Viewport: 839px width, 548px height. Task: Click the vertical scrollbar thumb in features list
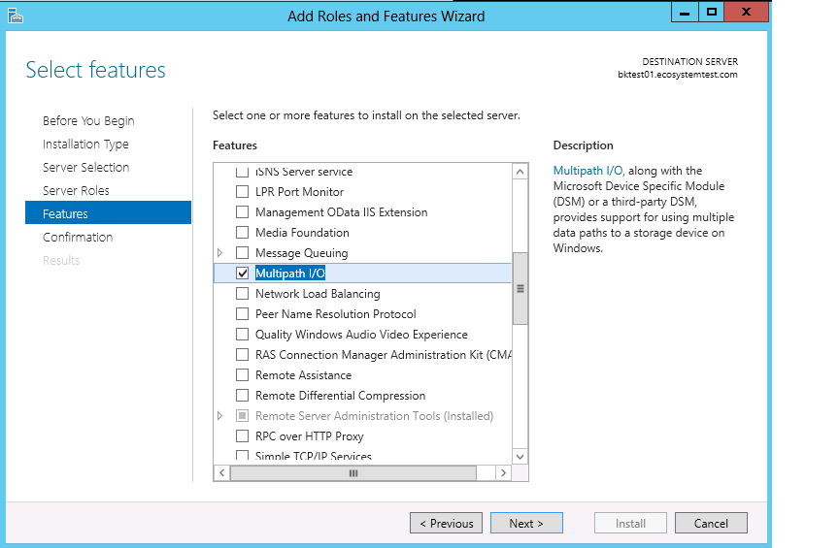tap(520, 288)
